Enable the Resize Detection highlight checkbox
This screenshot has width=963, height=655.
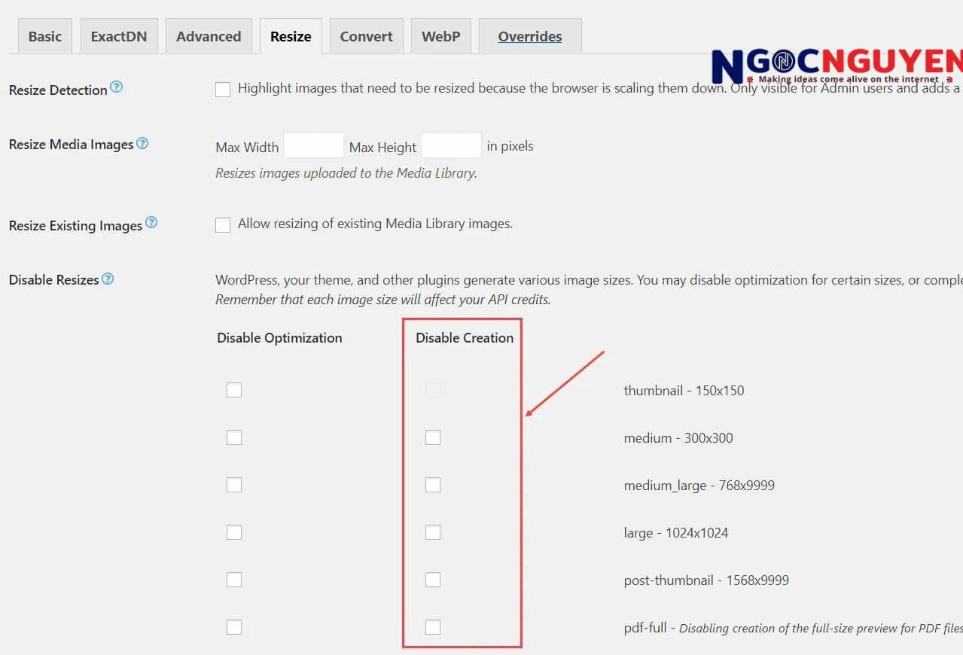223,90
